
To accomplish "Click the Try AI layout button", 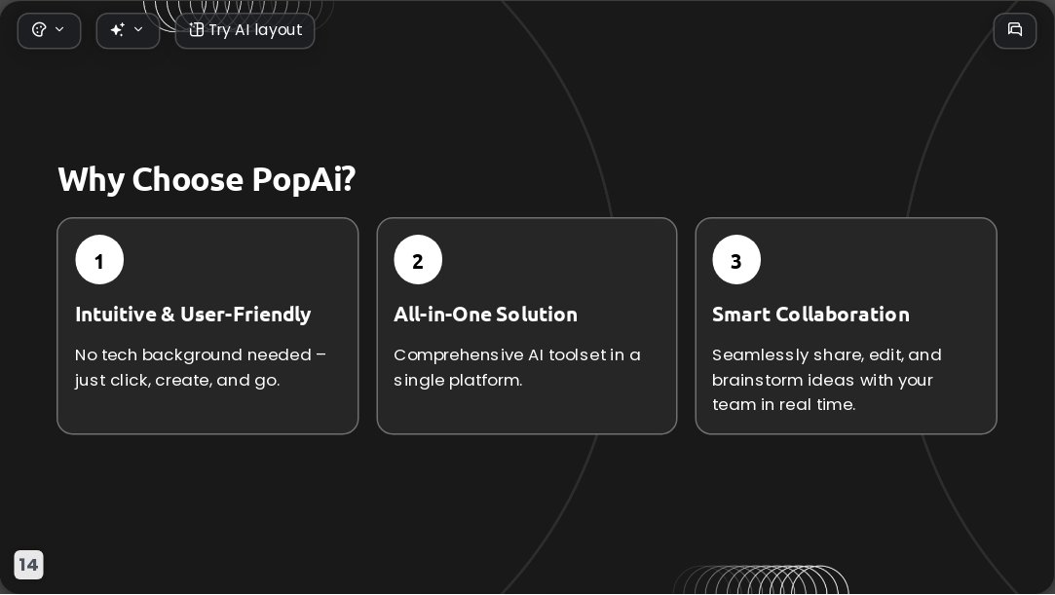I will click(x=245, y=30).
